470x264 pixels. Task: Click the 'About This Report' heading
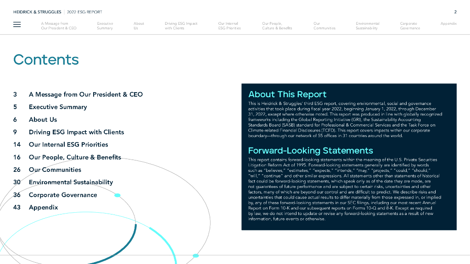click(287, 94)
